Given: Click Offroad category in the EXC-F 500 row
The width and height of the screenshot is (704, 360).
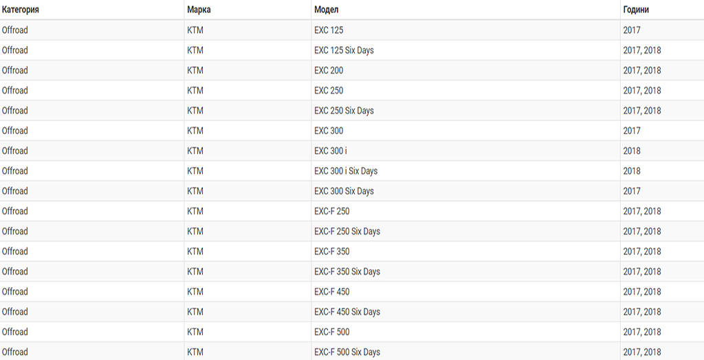Looking at the screenshot, I should 15,332.
